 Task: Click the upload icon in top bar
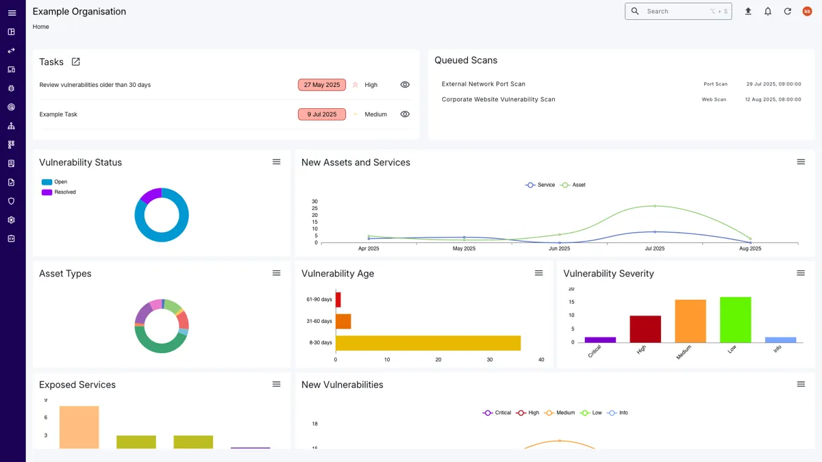pyautogui.click(x=748, y=12)
